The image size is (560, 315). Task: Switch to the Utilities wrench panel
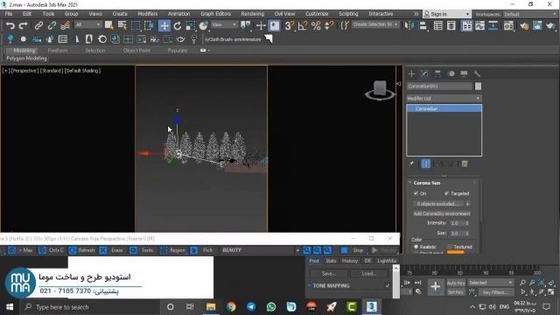476,73
